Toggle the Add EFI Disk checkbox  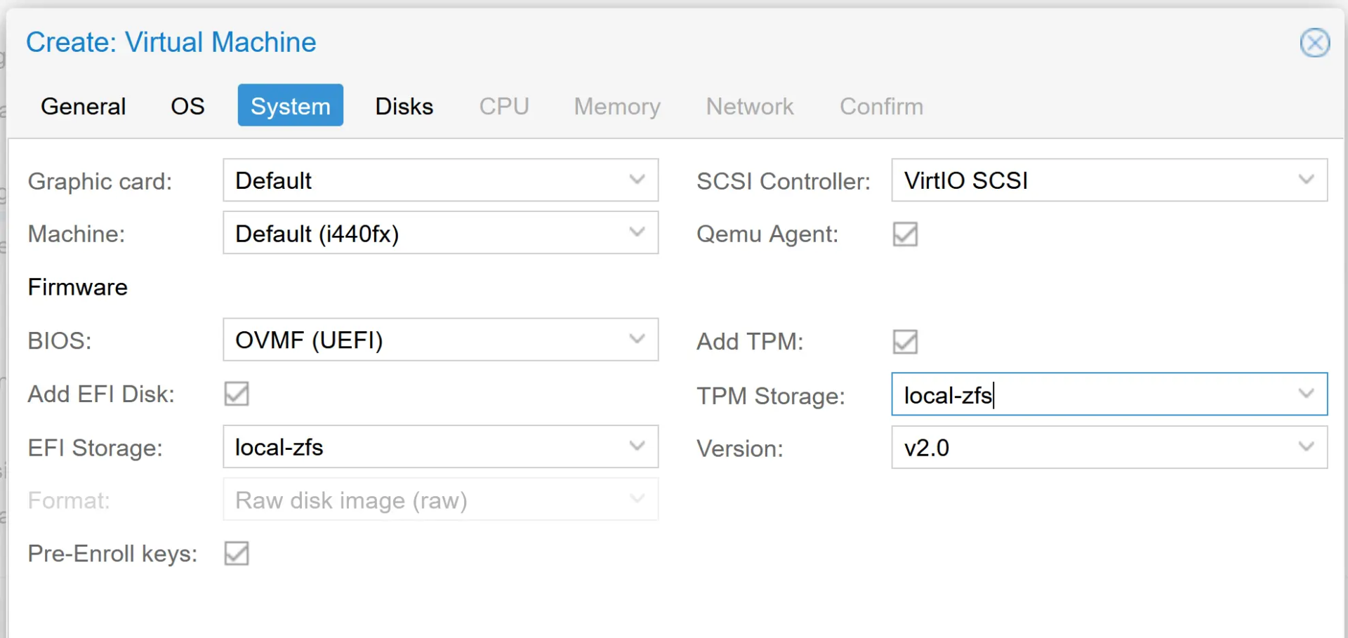pos(236,394)
